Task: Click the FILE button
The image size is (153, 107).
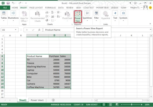Action: pyautogui.click(x=5, y=8)
